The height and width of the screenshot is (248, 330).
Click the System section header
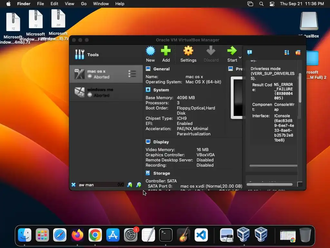[161, 90]
